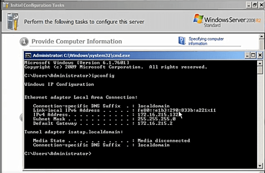The image size is (265, 173).
Task: Maximize the Command Prompt window
Action: (x=253, y=55)
